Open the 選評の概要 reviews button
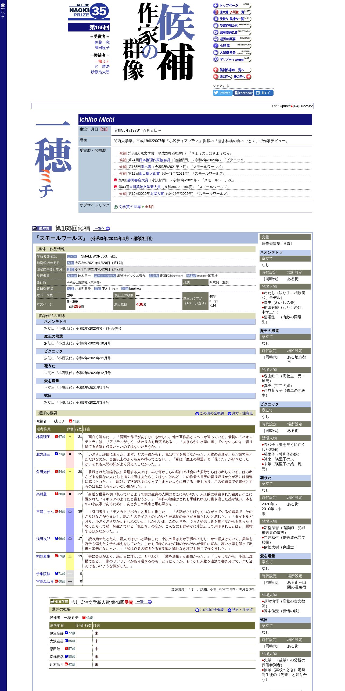 click(x=232, y=39)
